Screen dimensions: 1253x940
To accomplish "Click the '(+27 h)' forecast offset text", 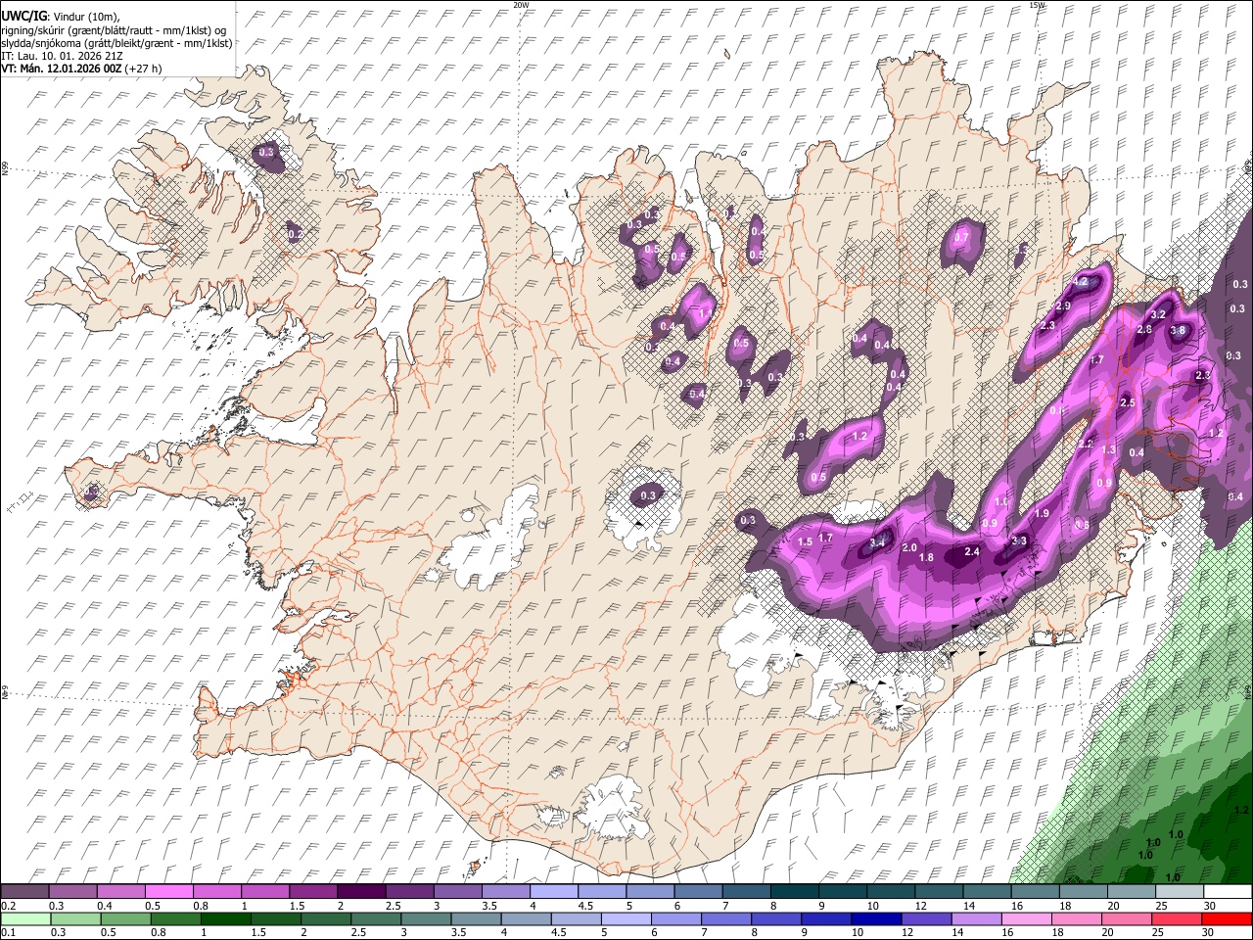I will click(x=144, y=69).
